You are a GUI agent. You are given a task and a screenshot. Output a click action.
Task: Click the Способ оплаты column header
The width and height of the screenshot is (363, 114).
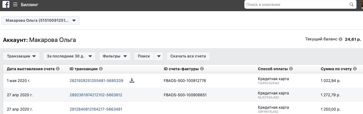click(273, 69)
